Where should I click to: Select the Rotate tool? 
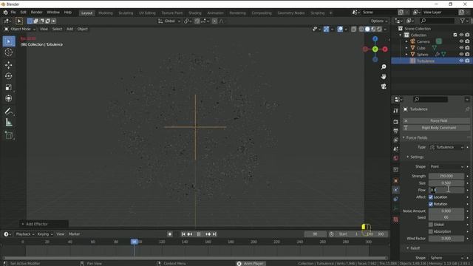click(9, 76)
